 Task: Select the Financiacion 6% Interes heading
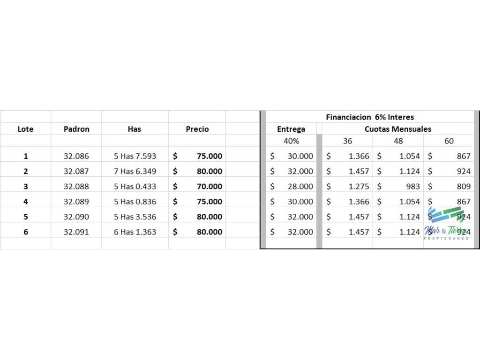click(x=370, y=117)
